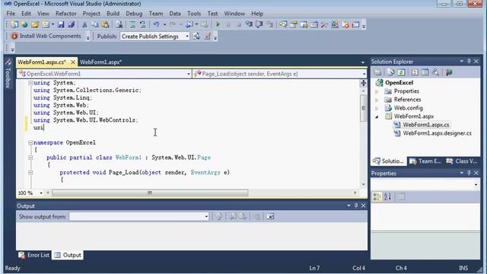This screenshot has width=487, height=274.
Task: Click the Copy icon in toolbar
Action: (x=94, y=24)
